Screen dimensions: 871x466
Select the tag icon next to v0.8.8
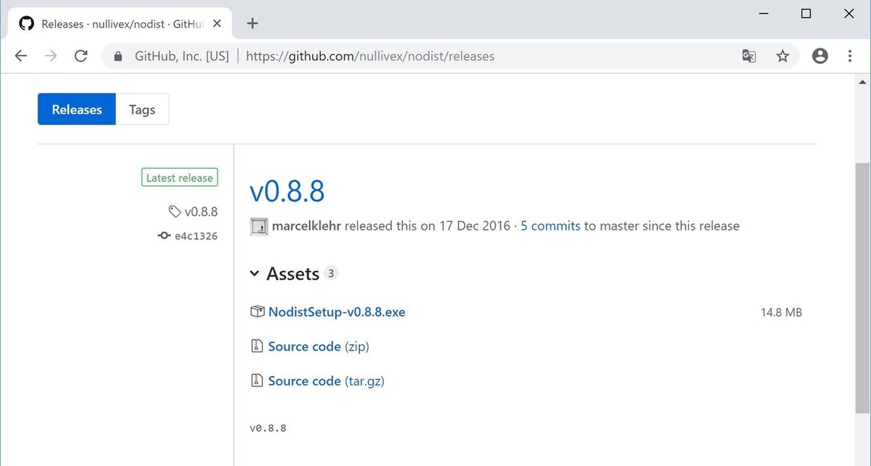click(174, 211)
